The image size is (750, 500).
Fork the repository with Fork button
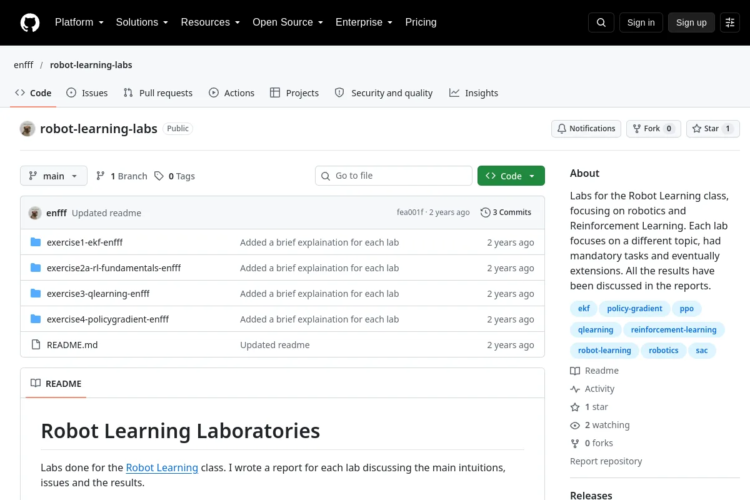point(653,129)
